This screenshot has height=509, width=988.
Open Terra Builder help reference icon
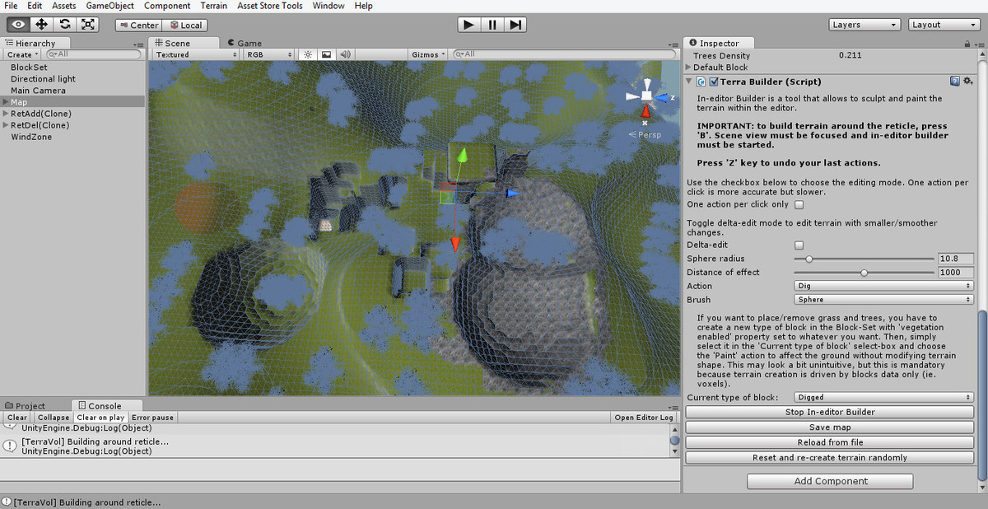pos(954,82)
